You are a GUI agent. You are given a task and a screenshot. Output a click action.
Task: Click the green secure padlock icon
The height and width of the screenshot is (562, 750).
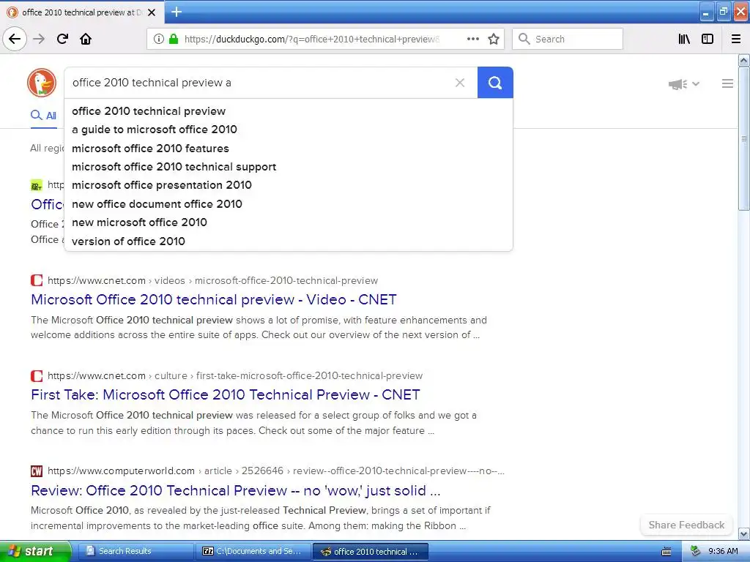coord(174,39)
